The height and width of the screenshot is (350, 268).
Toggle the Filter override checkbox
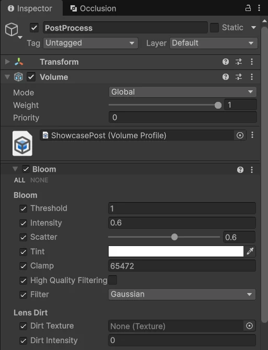pyautogui.click(x=23, y=295)
